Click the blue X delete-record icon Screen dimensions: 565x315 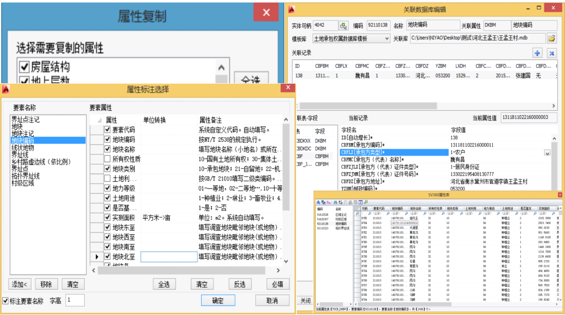pos(552,53)
